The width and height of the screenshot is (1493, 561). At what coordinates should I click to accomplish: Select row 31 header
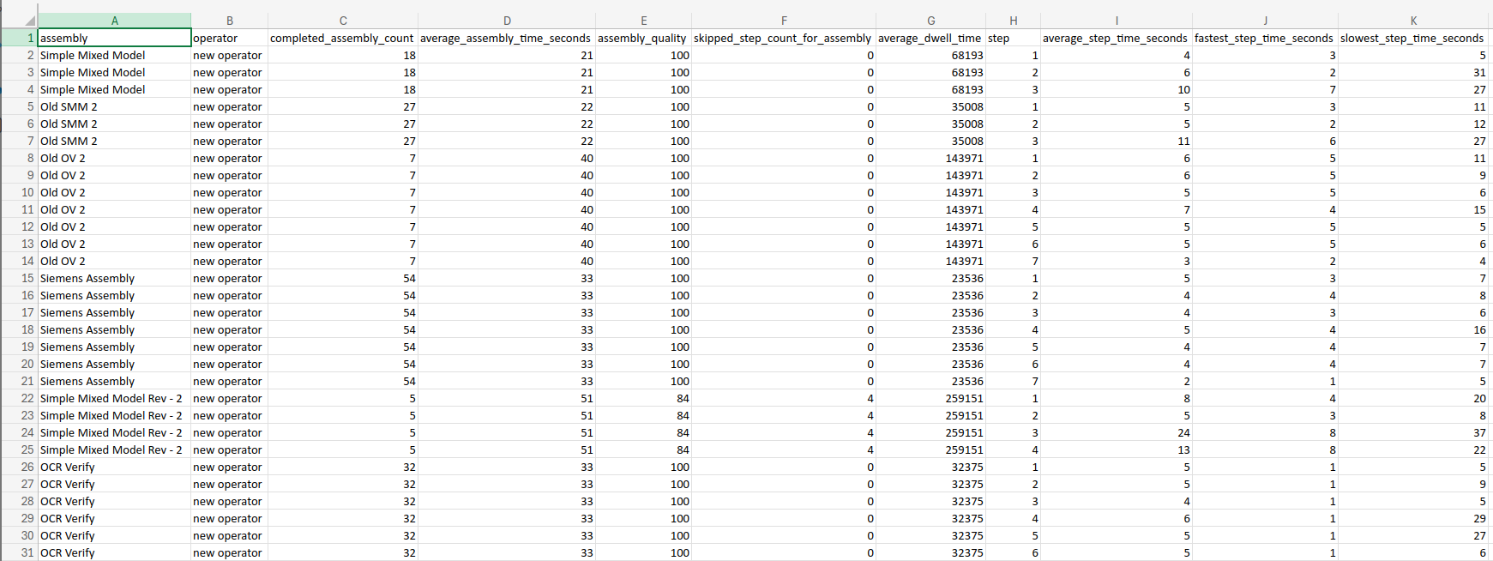(19, 552)
